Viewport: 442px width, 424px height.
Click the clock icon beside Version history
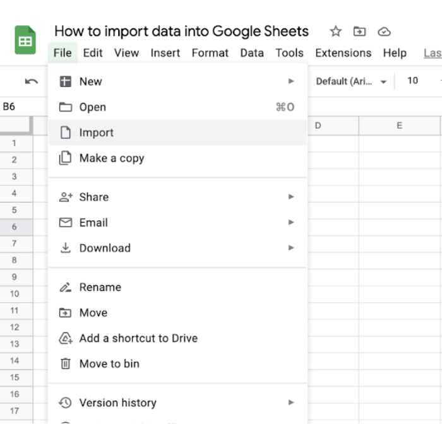pos(65,403)
